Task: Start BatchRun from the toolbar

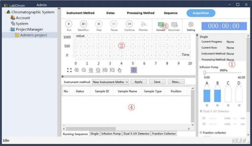Action: point(83,24)
